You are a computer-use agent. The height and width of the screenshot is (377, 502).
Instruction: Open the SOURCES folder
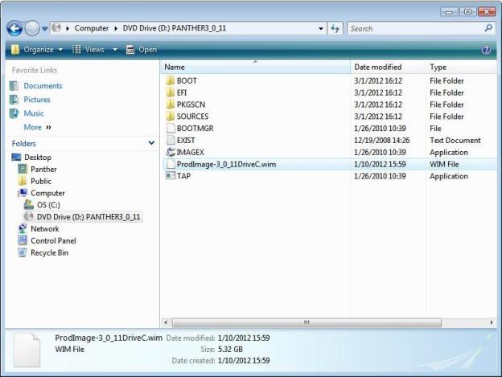[x=192, y=117]
